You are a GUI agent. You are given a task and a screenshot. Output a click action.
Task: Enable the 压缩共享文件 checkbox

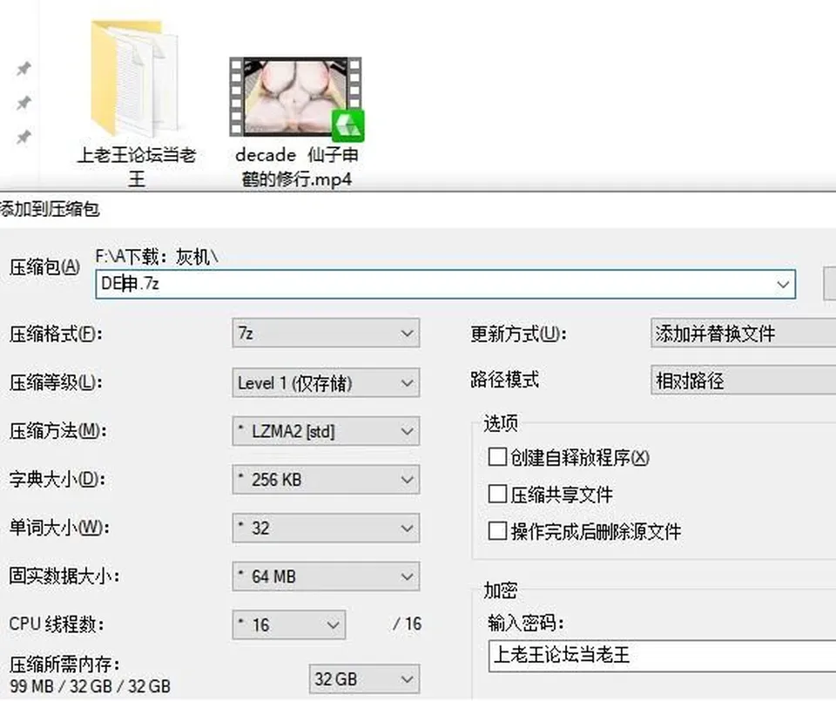[497, 494]
